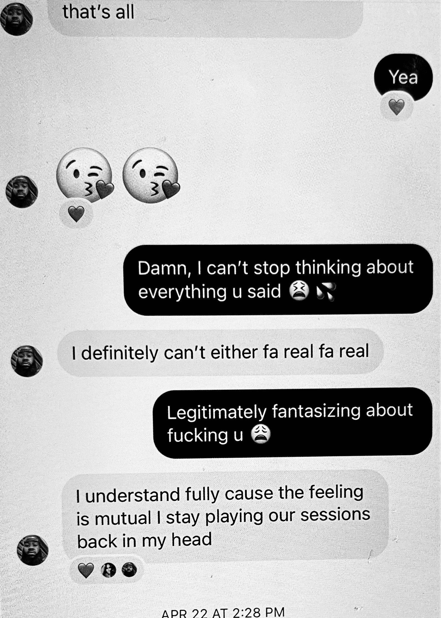
Task: Tap the weary emoji in the "fantasizing" message
Action: click(260, 435)
